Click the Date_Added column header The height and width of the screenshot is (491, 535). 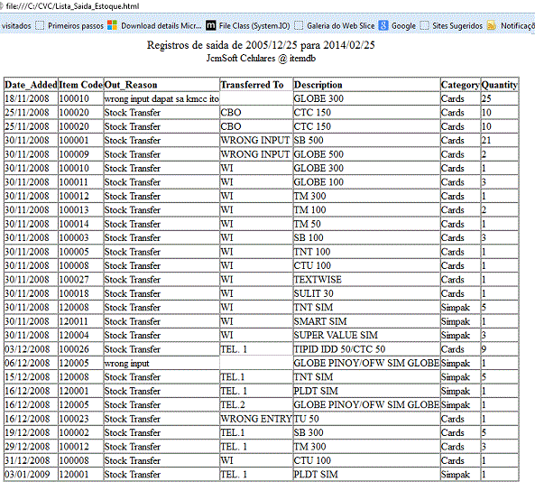click(x=31, y=85)
